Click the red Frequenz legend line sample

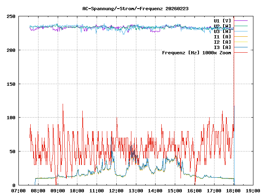click(241, 52)
